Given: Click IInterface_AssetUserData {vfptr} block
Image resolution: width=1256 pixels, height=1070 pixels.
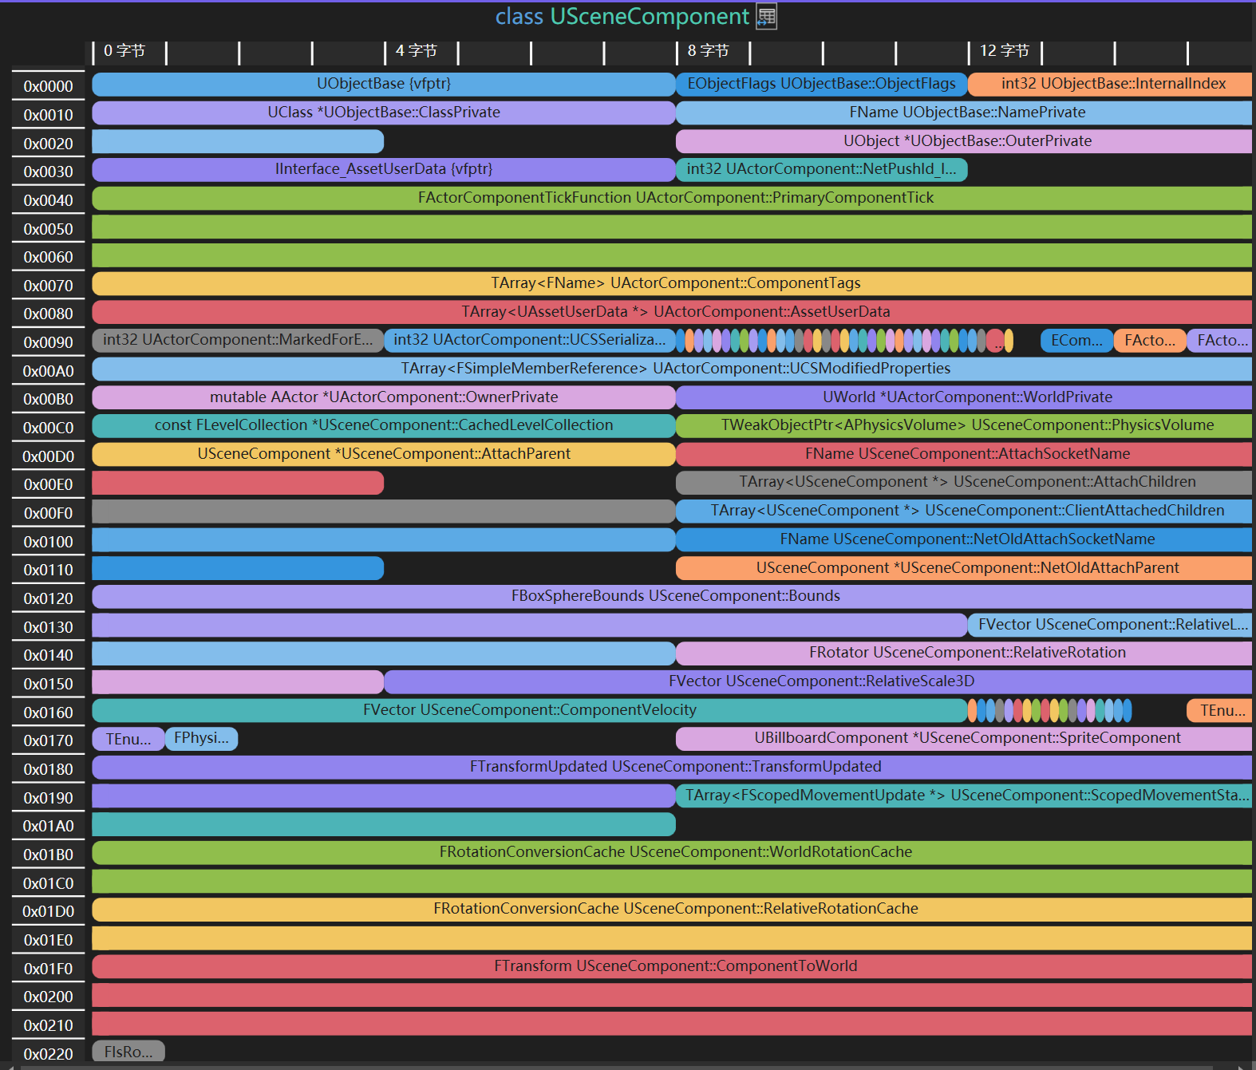Looking at the screenshot, I should [x=383, y=169].
